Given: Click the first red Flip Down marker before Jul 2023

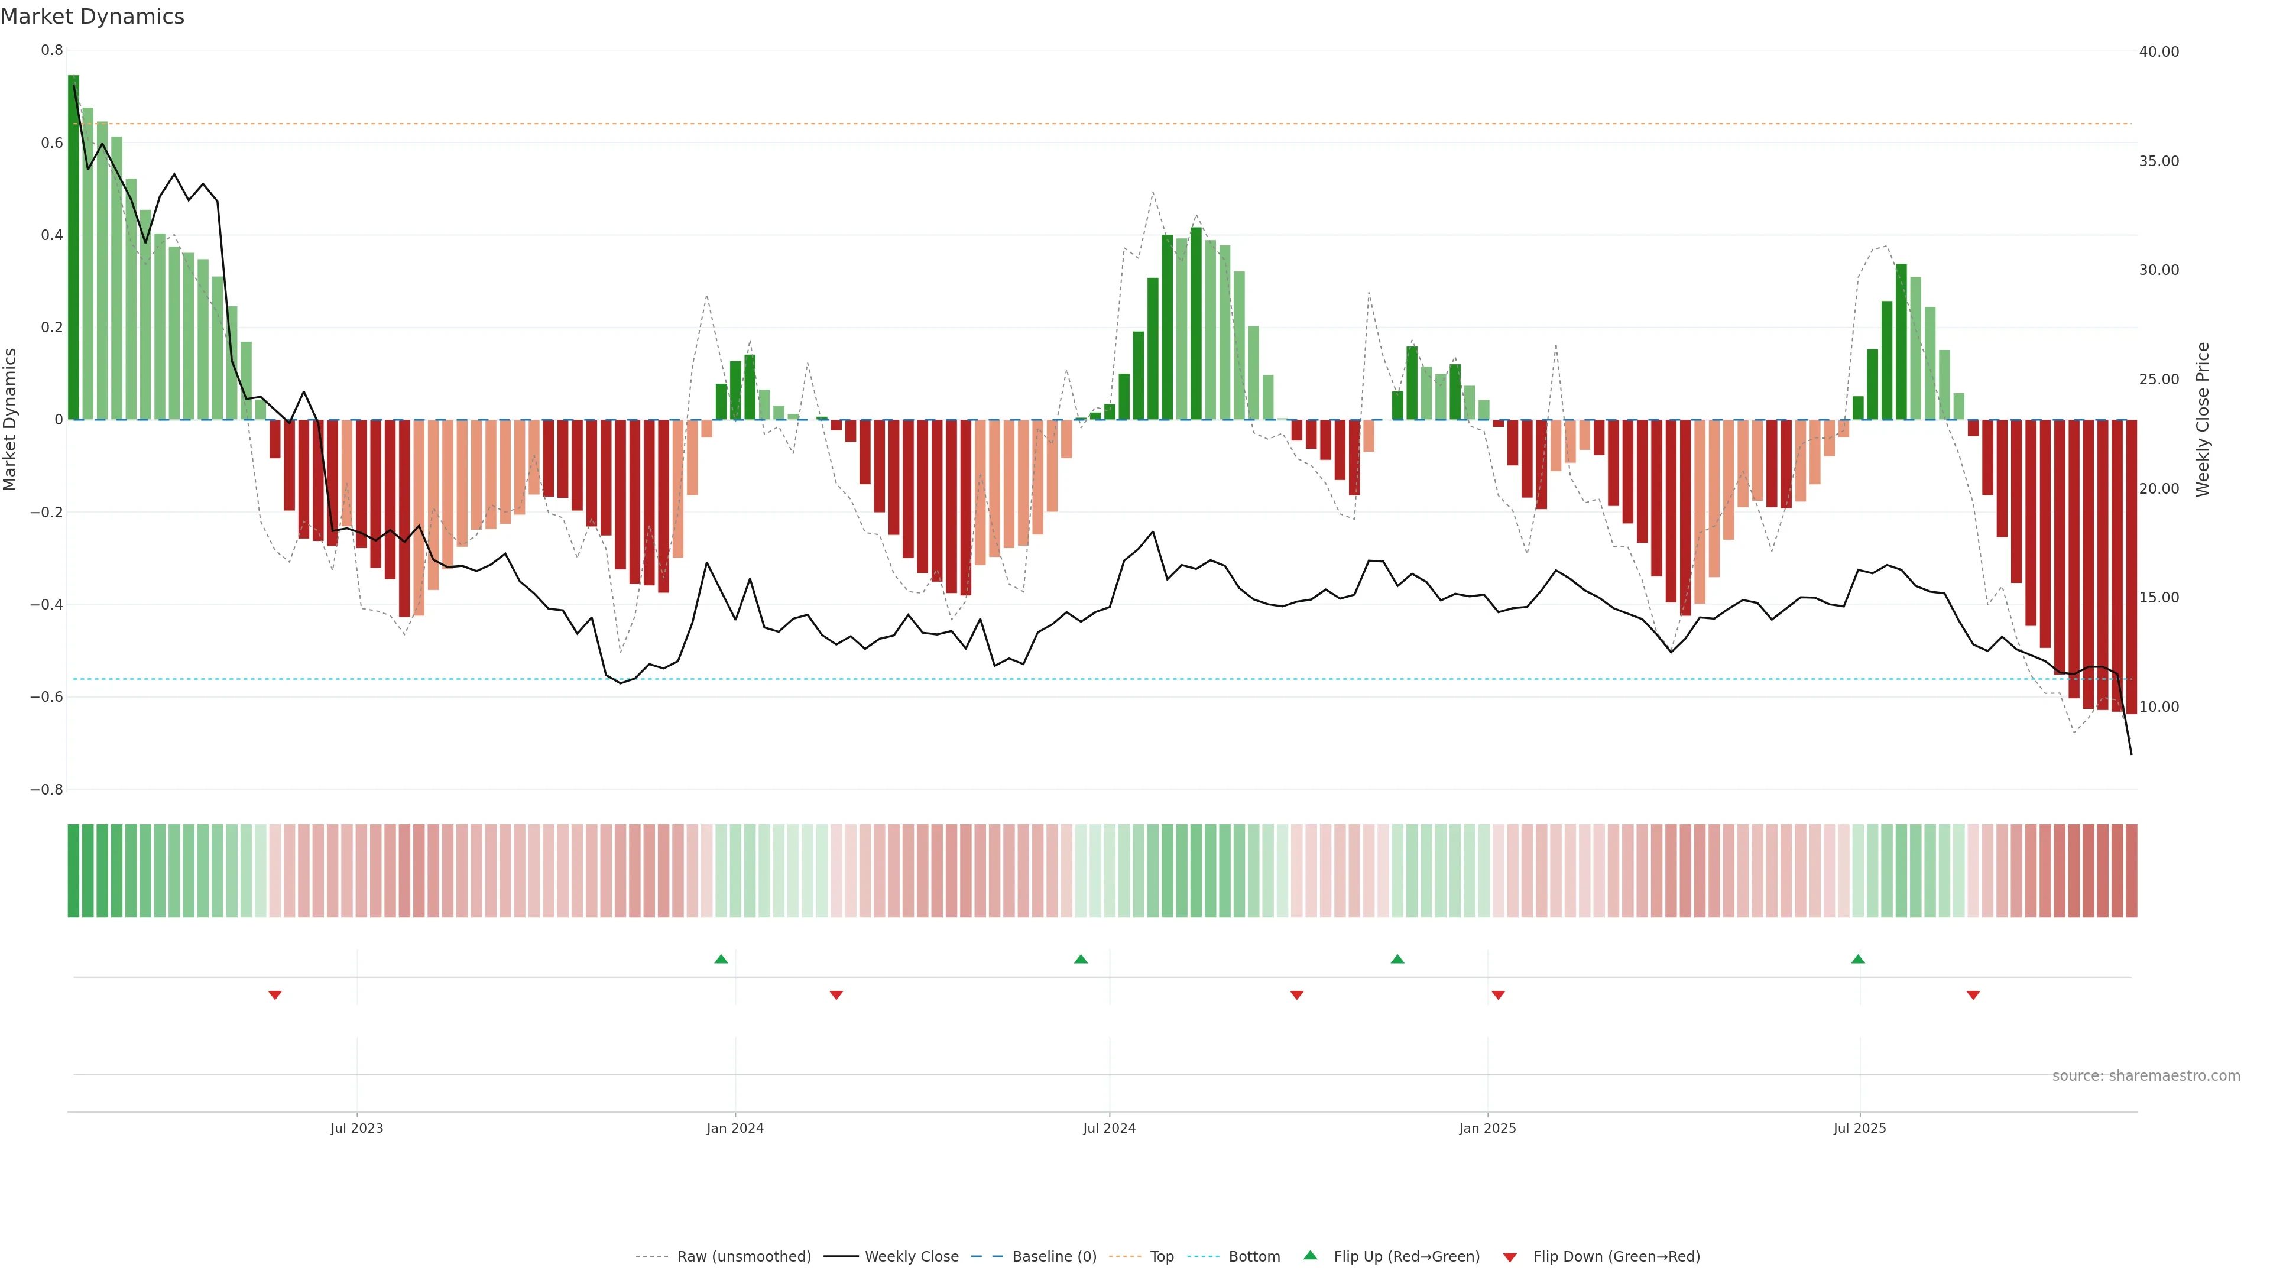Looking at the screenshot, I should 275,995.
